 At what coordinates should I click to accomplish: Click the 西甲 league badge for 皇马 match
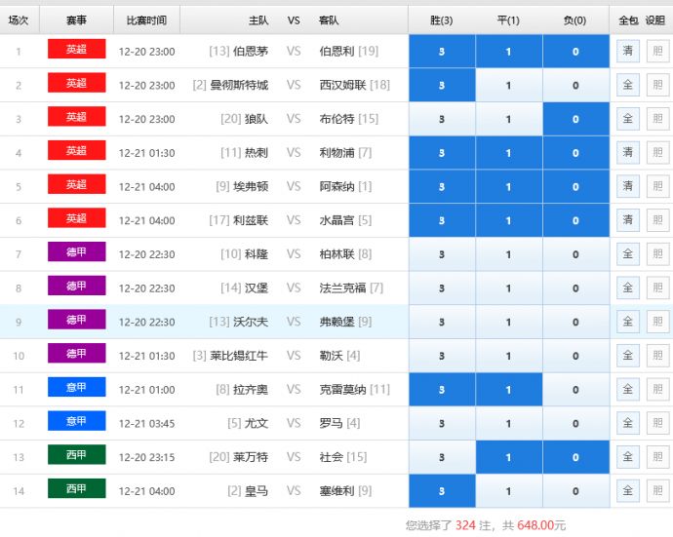(76, 489)
